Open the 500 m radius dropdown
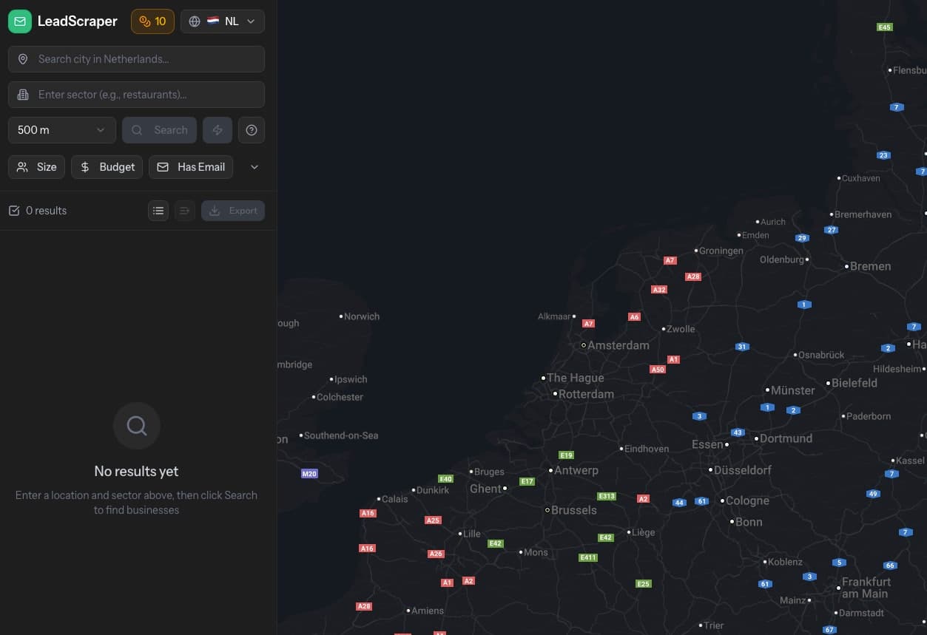Image resolution: width=927 pixels, height=635 pixels. [61, 129]
